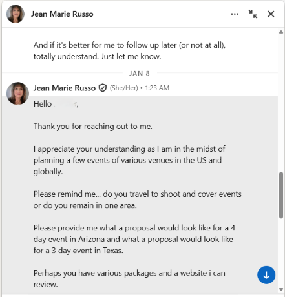The height and width of the screenshot is (297, 285).
Task: Click the earlier 'follow up later' message text
Action: click(x=129, y=51)
